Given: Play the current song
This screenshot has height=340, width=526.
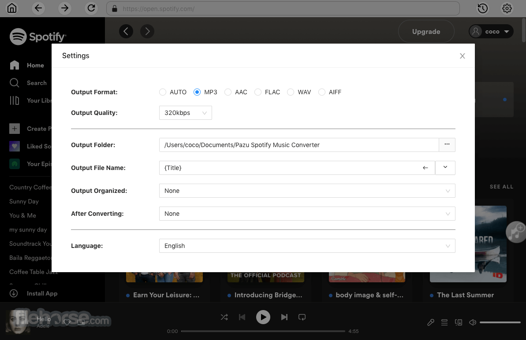Looking at the screenshot, I should (263, 317).
